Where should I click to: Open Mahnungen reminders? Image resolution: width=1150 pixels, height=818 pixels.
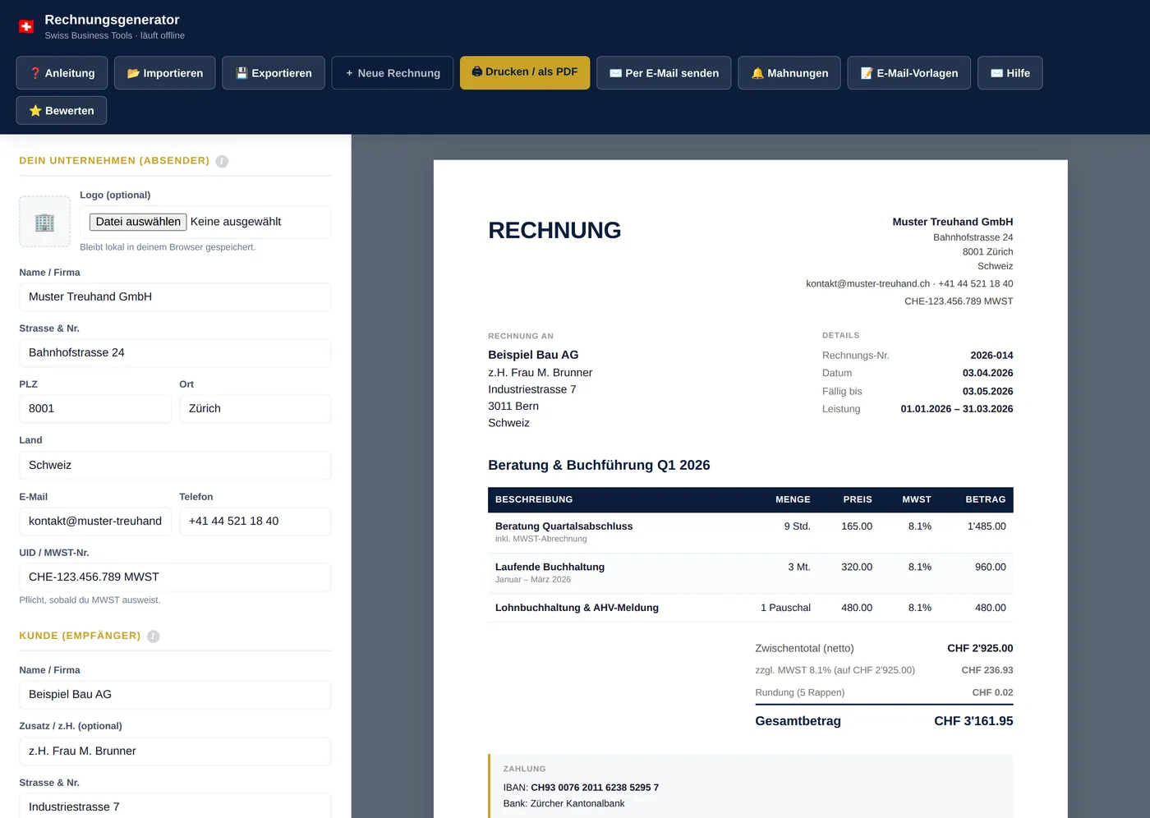pos(789,73)
